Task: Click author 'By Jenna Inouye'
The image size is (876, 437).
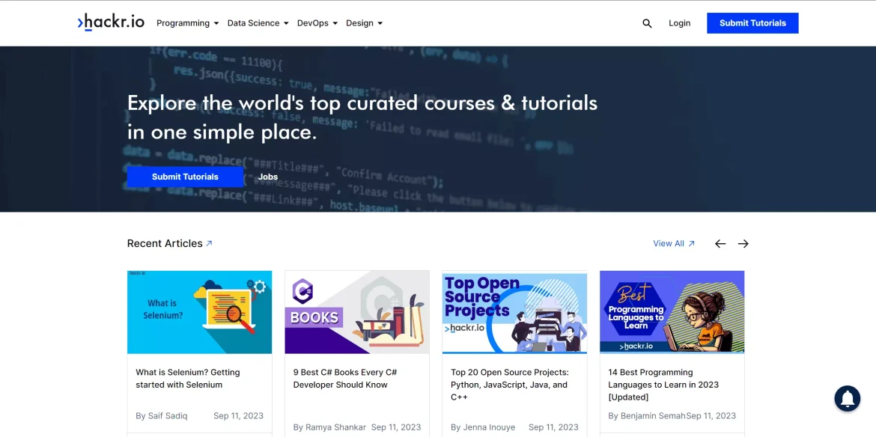Action: pos(484,427)
